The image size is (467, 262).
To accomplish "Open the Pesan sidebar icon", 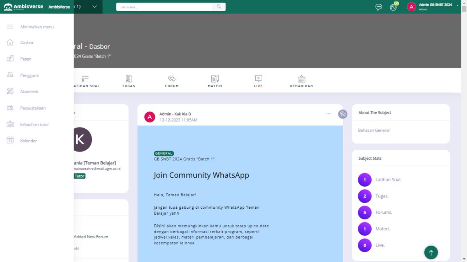I will tap(10, 59).
